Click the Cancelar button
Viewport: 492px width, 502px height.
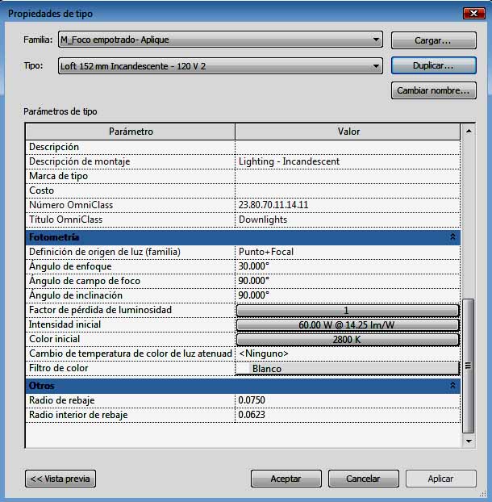(364, 479)
